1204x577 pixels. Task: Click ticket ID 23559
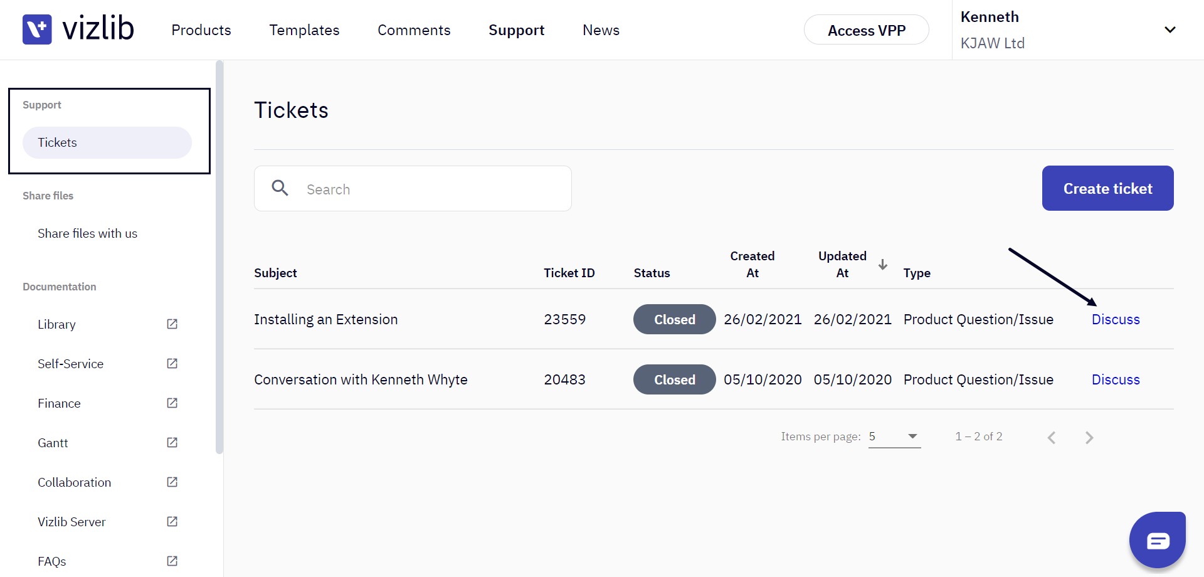click(x=564, y=319)
